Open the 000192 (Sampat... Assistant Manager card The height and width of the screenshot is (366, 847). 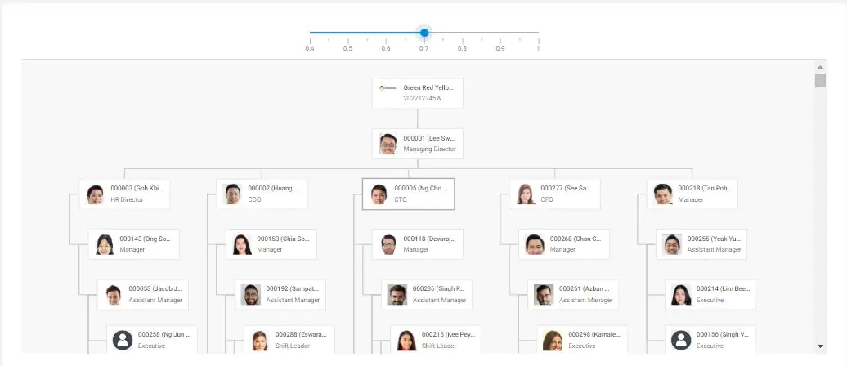click(280, 295)
